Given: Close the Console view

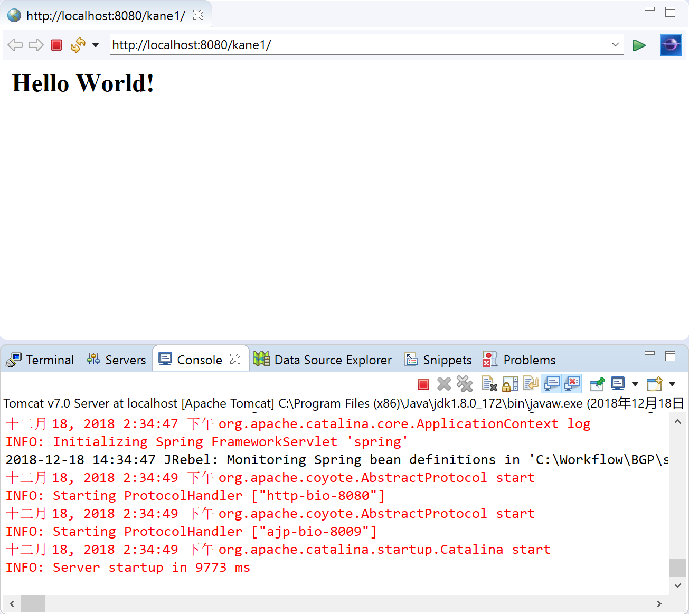Looking at the screenshot, I should (x=235, y=359).
